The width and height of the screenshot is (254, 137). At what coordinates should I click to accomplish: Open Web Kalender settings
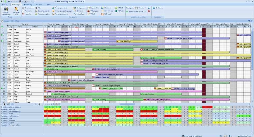pyautogui.click(x=107, y=11)
